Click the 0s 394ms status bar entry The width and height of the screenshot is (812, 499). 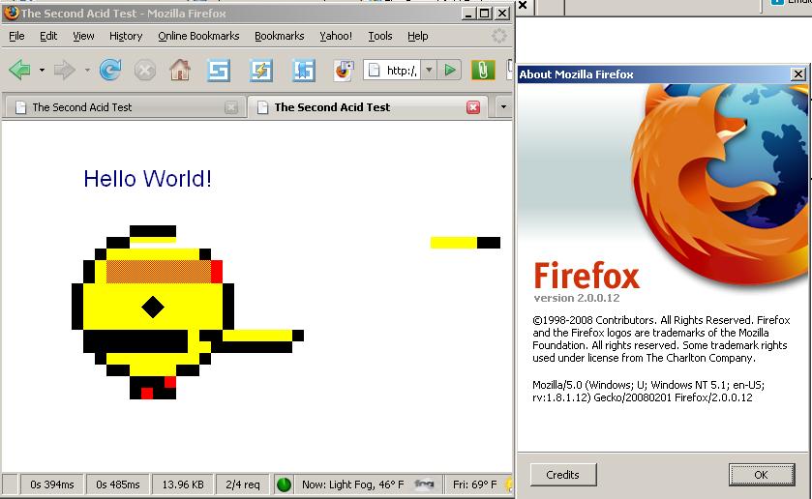pyautogui.click(x=52, y=484)
